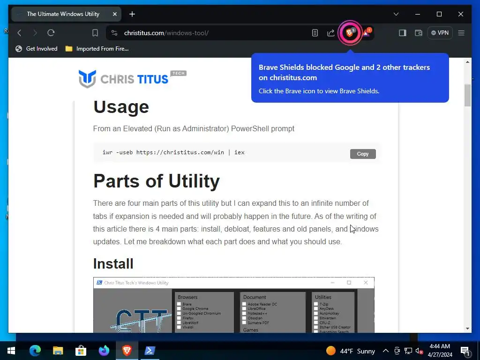Open site settings icon in address bar
The image size is (480, 360).
click(114, 33)
